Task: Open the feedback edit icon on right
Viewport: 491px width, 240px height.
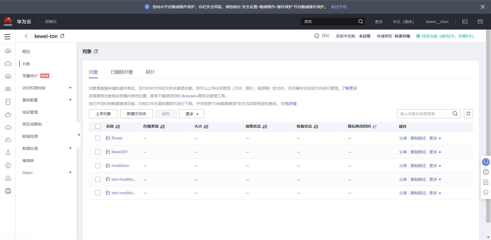Action: click(x=486, y=182)
